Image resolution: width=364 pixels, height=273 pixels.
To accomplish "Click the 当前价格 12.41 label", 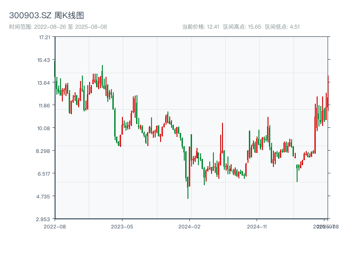I will coord(201,27).
